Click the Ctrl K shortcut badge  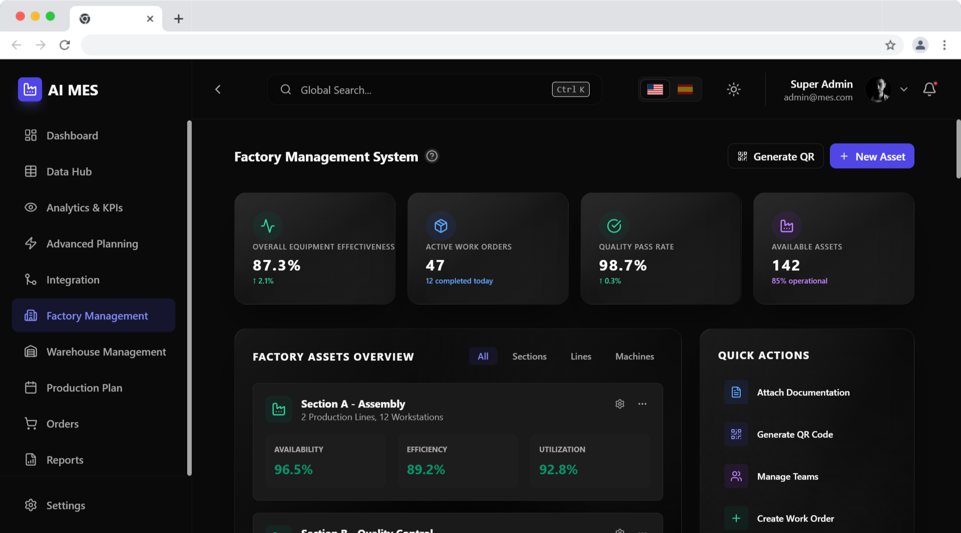571,90
